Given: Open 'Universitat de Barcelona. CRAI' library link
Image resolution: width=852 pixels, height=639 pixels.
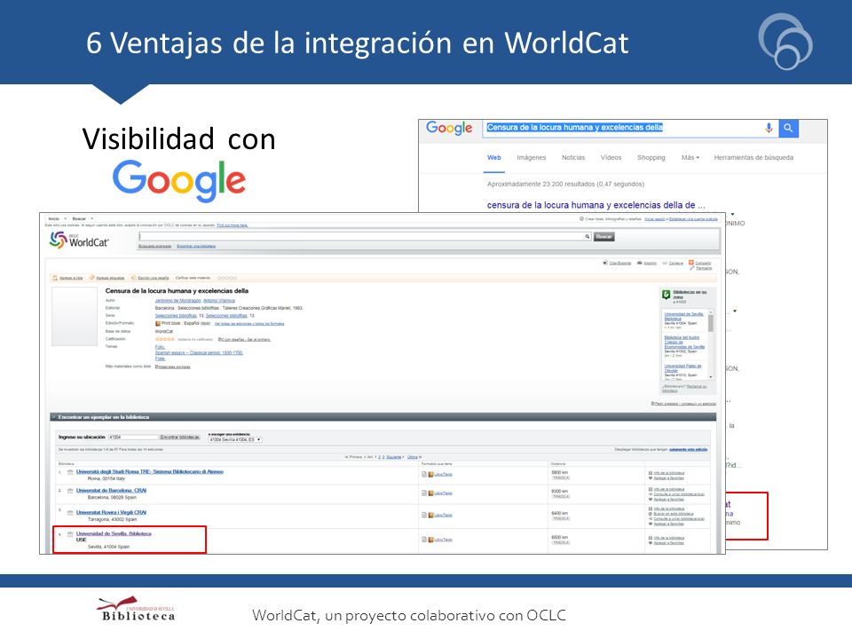Looking at the screenshot, I should [111, 490].
